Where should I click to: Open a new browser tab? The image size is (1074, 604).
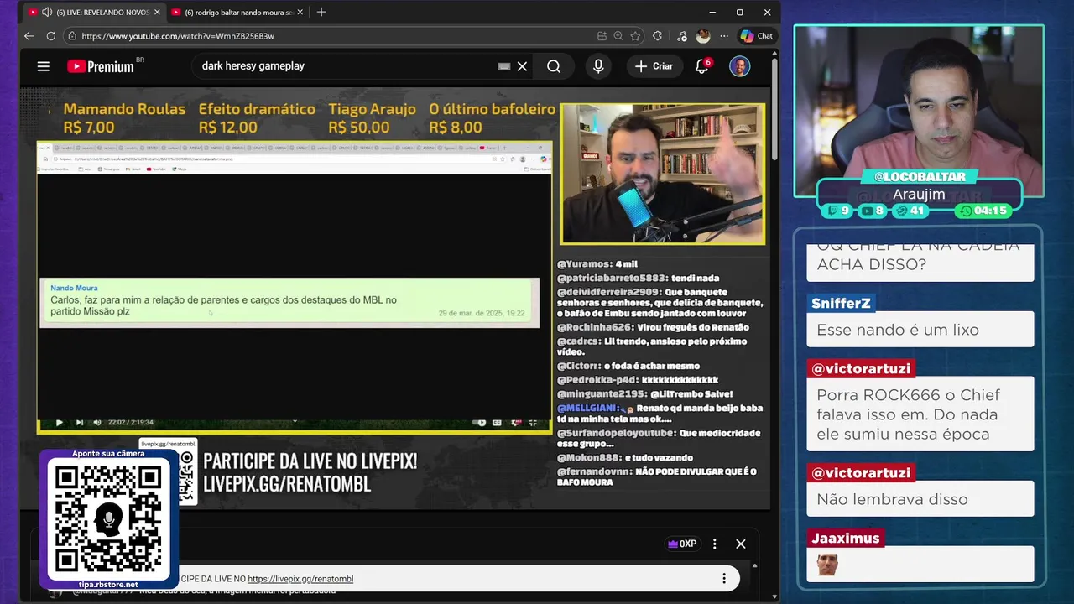click(x=321, y=12)
